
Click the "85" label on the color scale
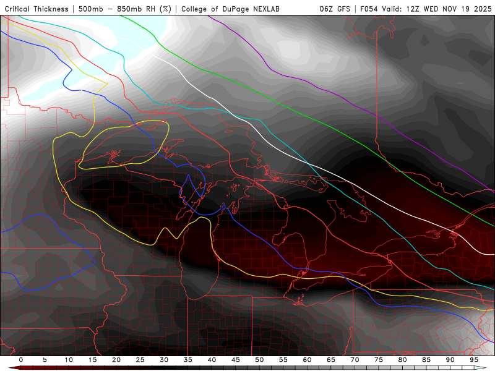click(x=426, y=360)
